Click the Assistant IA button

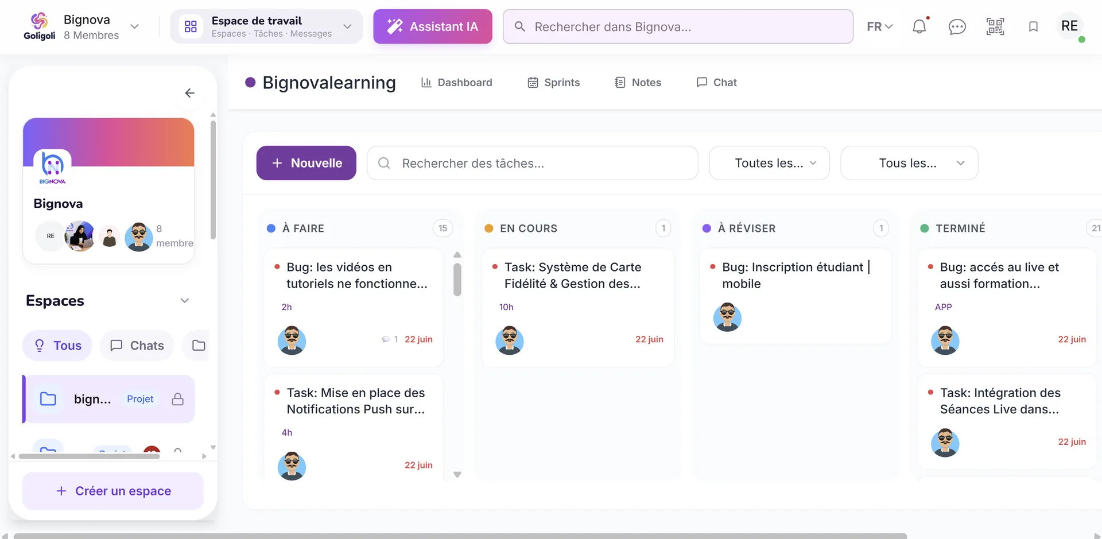(x=433, y=26)
